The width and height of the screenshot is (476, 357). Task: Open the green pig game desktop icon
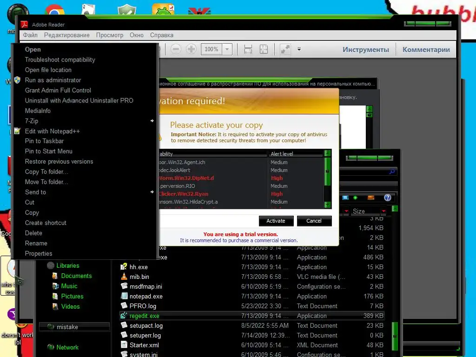[163, 9]
